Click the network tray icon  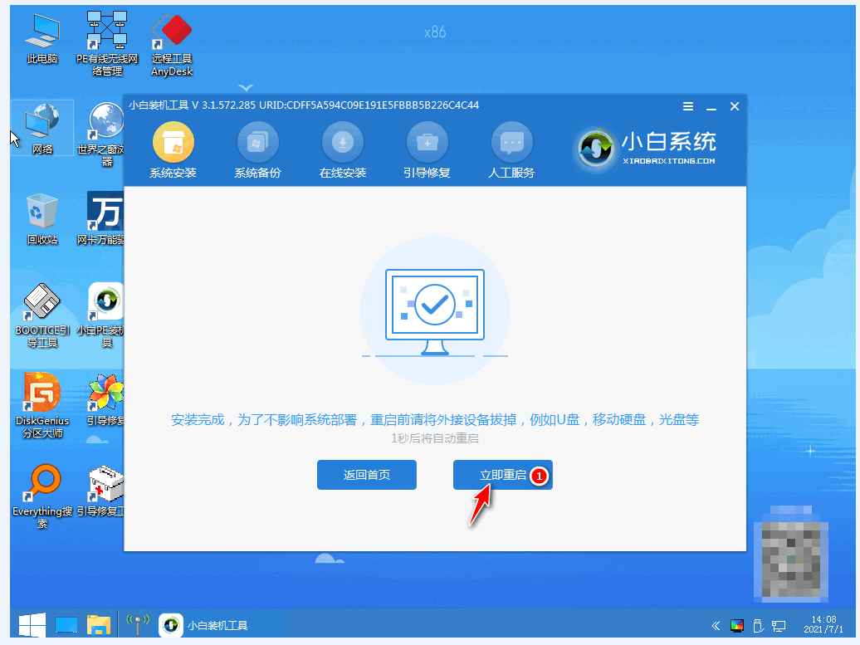[x=779, y=625]
